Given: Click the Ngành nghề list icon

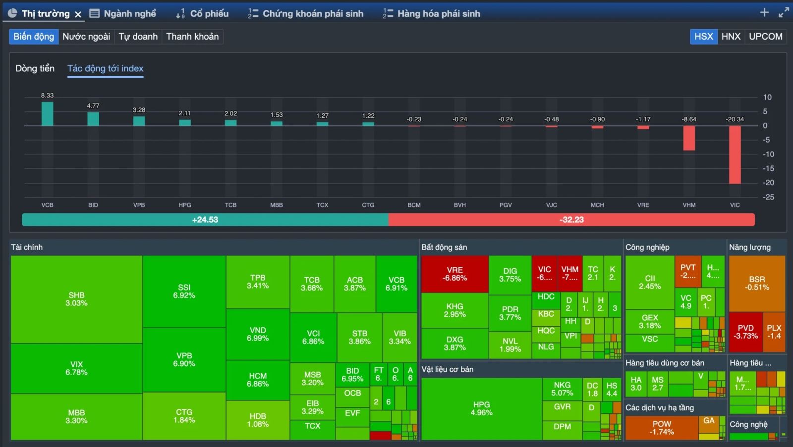Looking at the screenshot, I should (x=94, y=13).
